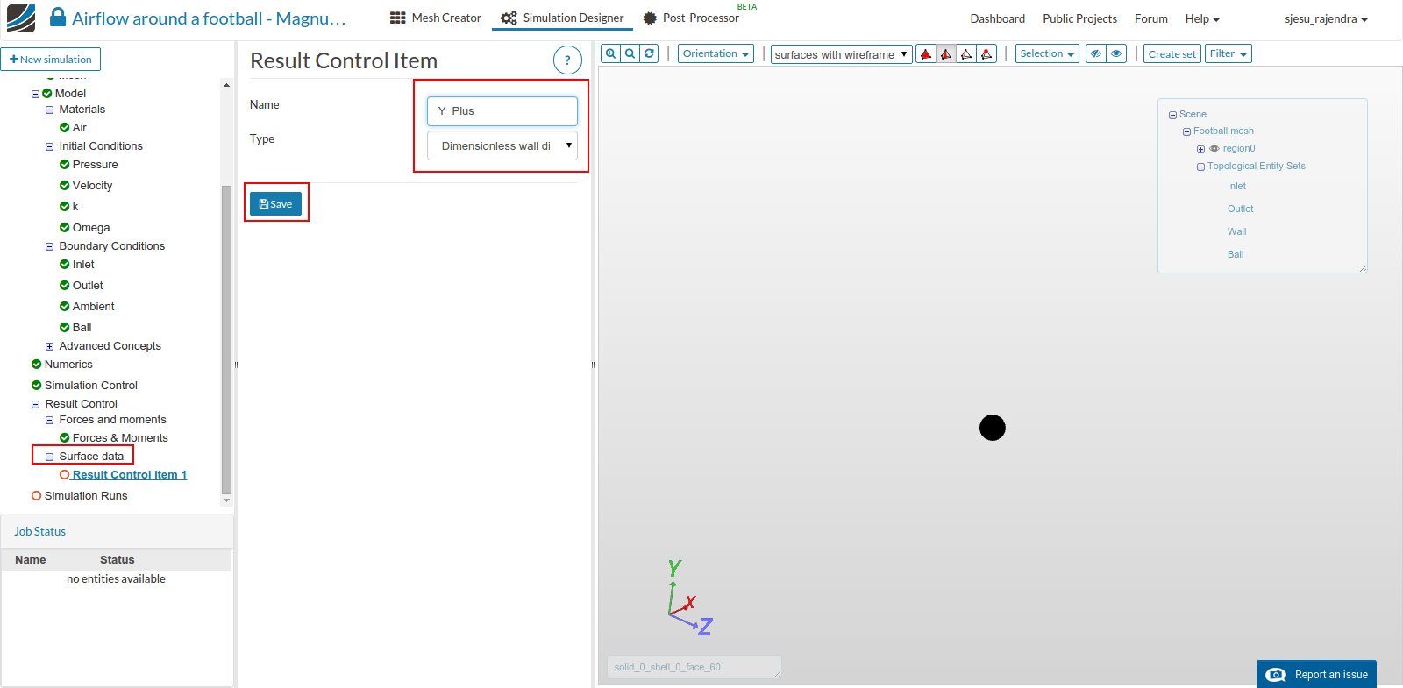Open the Type dropdown
Viewport: 1403px width, 688px height.
(502, 145)
